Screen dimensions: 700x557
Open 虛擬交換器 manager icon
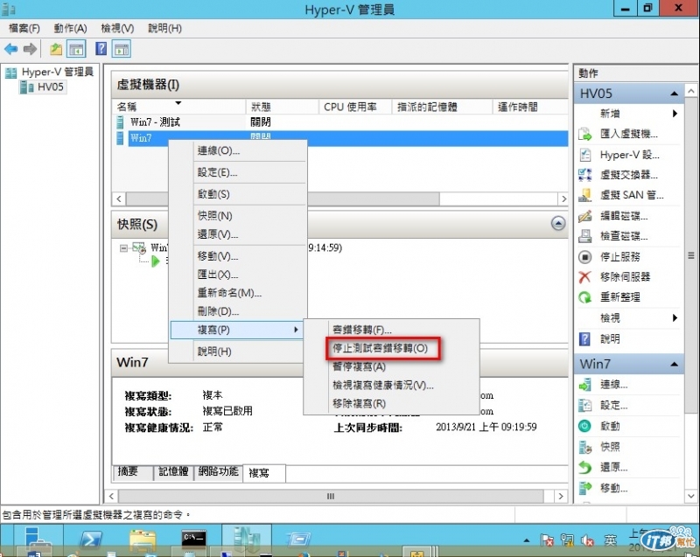point(584,175)
